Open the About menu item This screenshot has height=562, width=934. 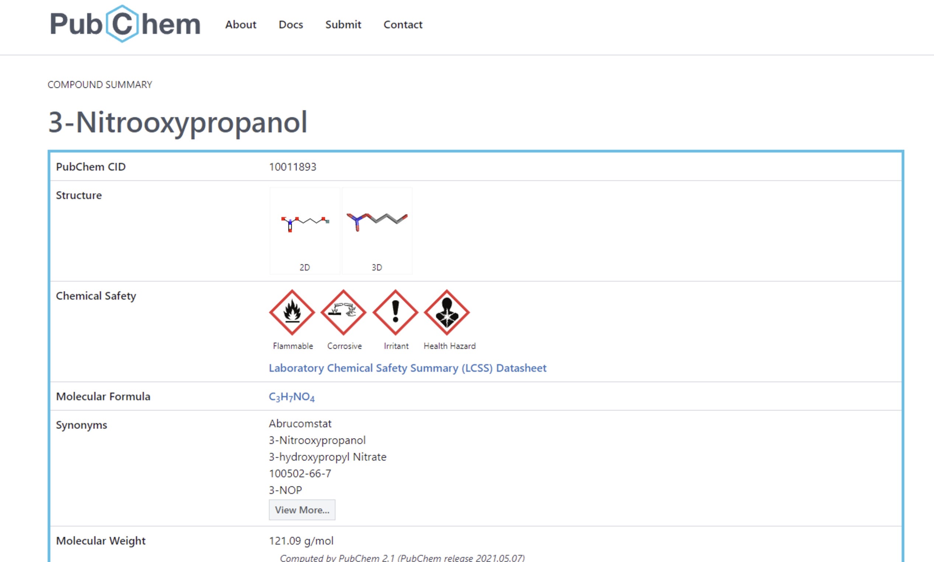click(x=241, y=25)
